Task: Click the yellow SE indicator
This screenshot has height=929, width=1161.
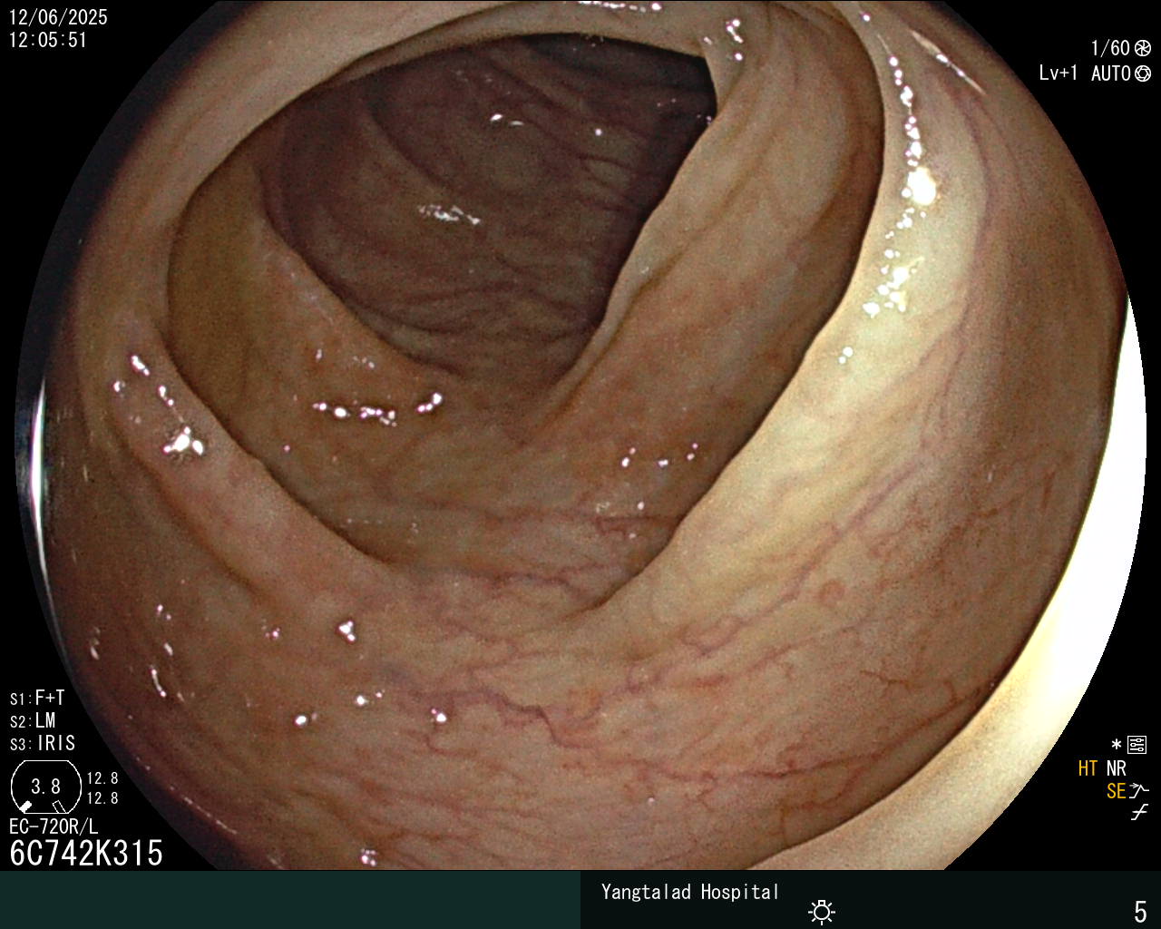Action: 1116,791
